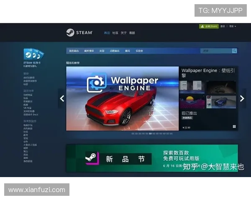The width and height of the screenshot is (251, 200).
Task: Click the 安装 Steam green button
Action: pos(209,26)
